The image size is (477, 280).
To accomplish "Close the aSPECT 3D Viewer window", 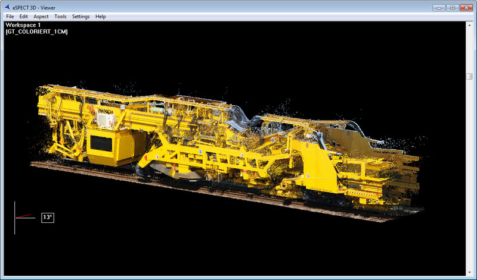I will pyautogui.click(x=466, y=7).
